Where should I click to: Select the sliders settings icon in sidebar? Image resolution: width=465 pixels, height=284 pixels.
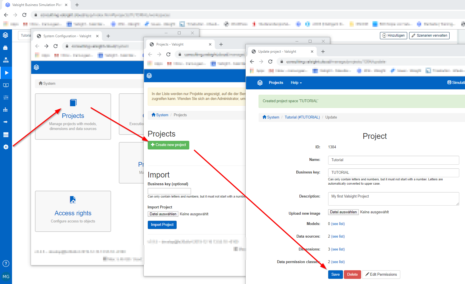click(x=6, y=97)
